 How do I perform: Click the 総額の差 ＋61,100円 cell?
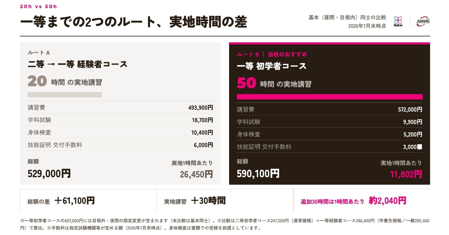(x=88, y=200)
